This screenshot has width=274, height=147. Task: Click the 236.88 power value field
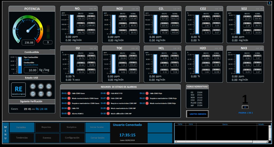(28, 42)
